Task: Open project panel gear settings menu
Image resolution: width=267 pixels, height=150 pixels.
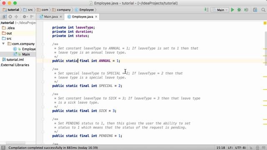Action: tap(25, 17)
